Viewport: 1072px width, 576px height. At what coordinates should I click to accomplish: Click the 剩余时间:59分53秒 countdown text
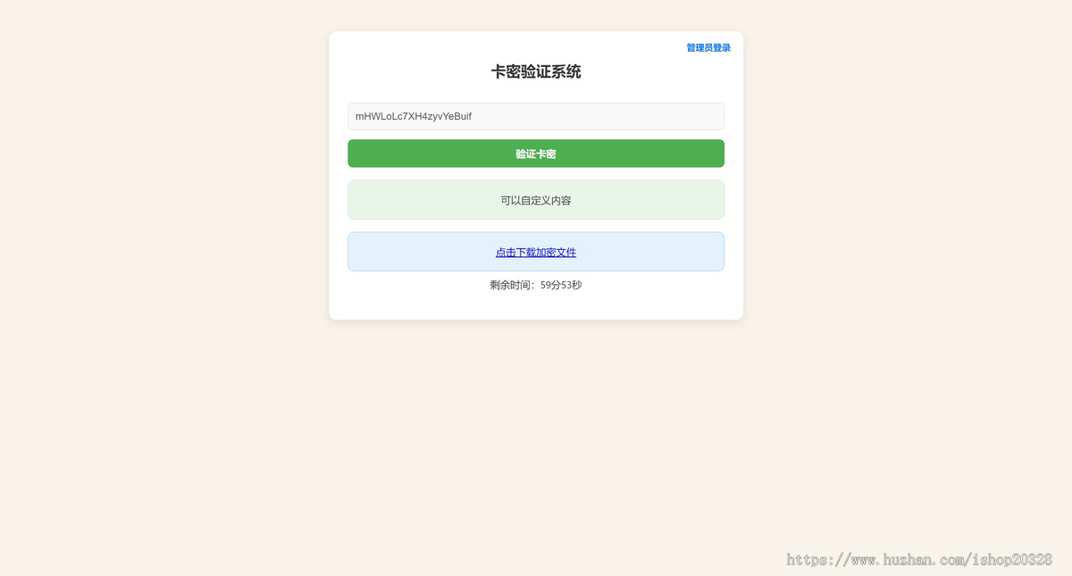pos(536,285)
